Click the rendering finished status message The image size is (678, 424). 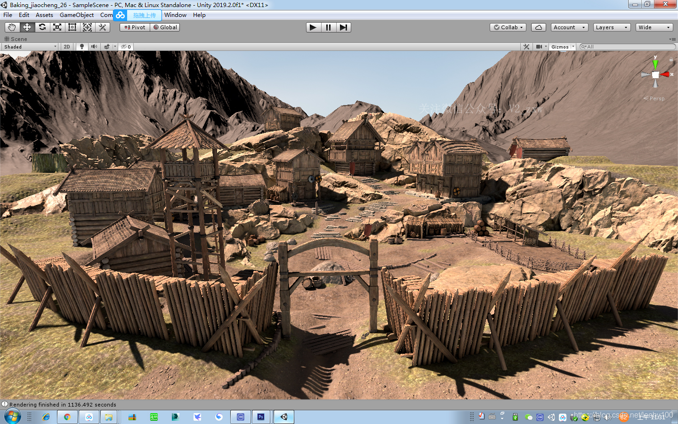pos(63,405)
